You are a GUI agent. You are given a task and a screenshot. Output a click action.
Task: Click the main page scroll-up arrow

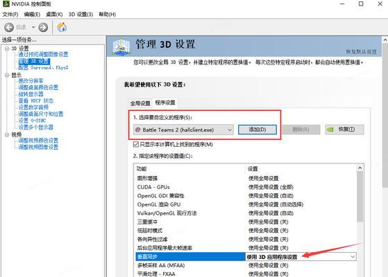click(385, 39)
